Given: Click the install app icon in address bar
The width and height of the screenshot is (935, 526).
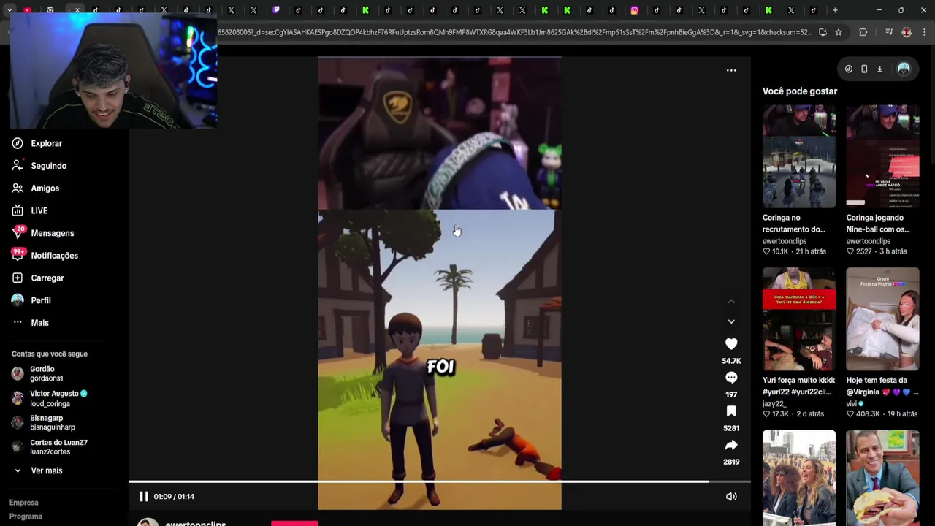Looking at the screenshot, I should pos(823,32).
